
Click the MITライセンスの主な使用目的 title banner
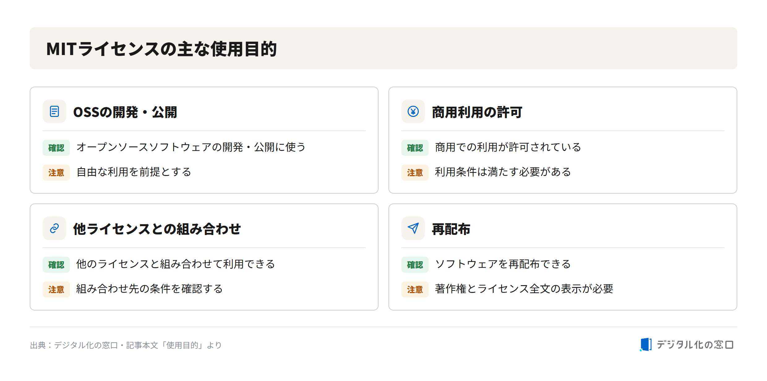click(383, 48)
